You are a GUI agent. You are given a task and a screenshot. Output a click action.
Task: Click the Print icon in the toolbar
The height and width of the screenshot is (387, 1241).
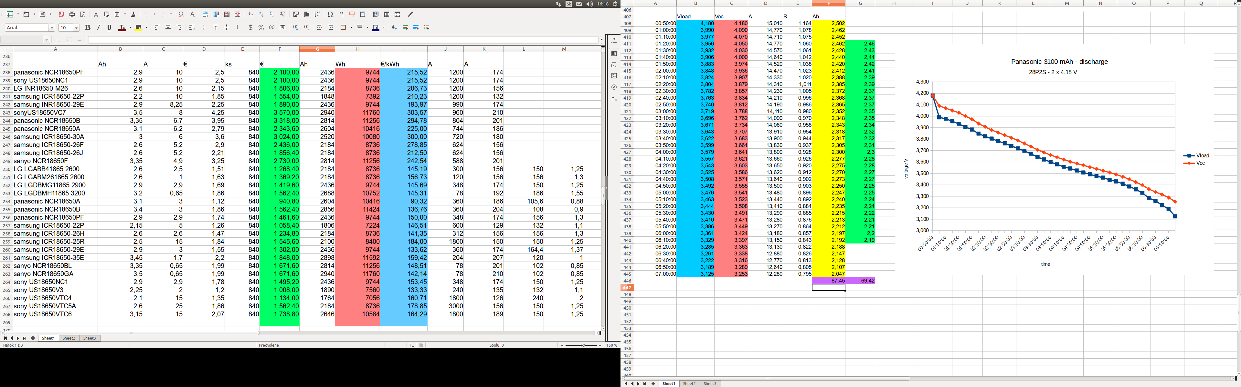(x=72, y=15)
